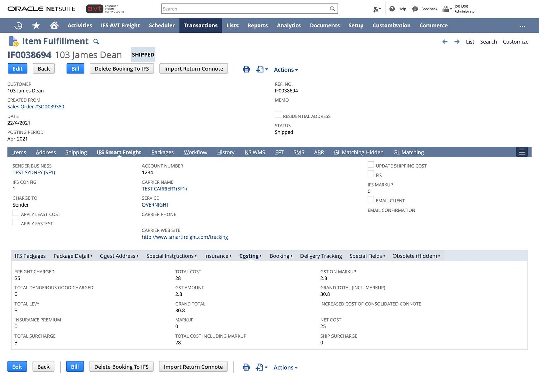539x381 pixels.
Task: Open the OVERNIGHT service link
Action: pyautogui.click(x=155, y=205)
